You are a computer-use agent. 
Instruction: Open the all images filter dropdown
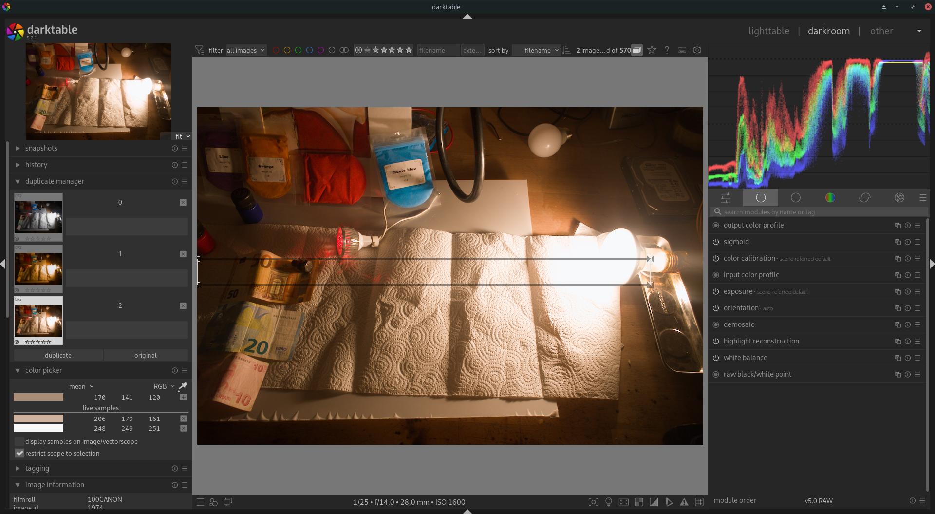tap(246, 50)
